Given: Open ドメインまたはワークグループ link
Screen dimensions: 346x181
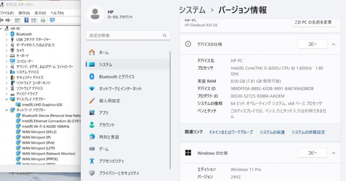Looking at the screenshot, I should (231, 132).
